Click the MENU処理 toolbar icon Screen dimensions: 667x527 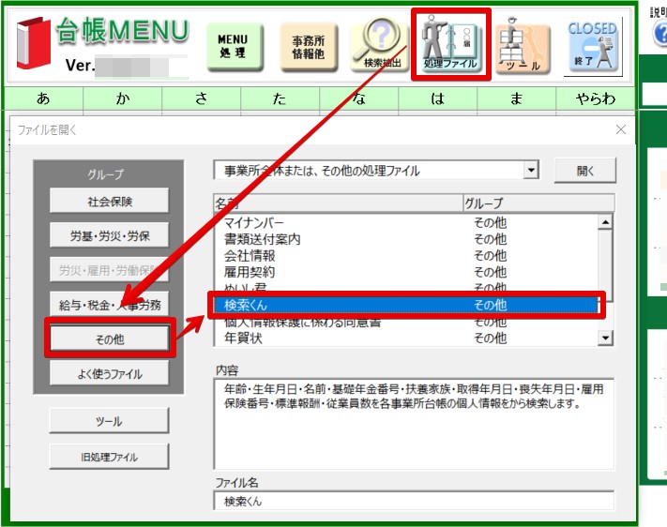pyautogui.click(x=235, y=46)
